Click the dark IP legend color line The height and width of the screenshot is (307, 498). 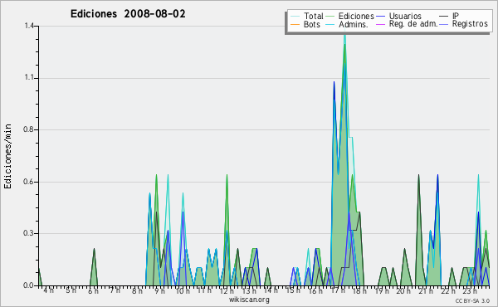(x=444, y=17)
